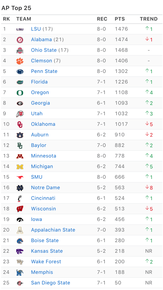Click the Notre Dame ND logo
163x290 pixels.
click(20, 188)
